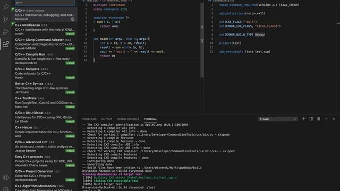Install the C++ Intellisense extension
The width and height of the screenshot is (340, 191).
click(70, 34)
